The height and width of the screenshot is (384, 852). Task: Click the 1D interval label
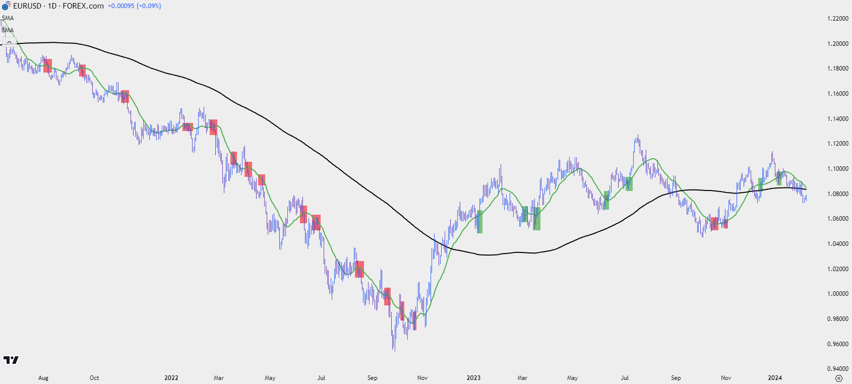[52, 6]
